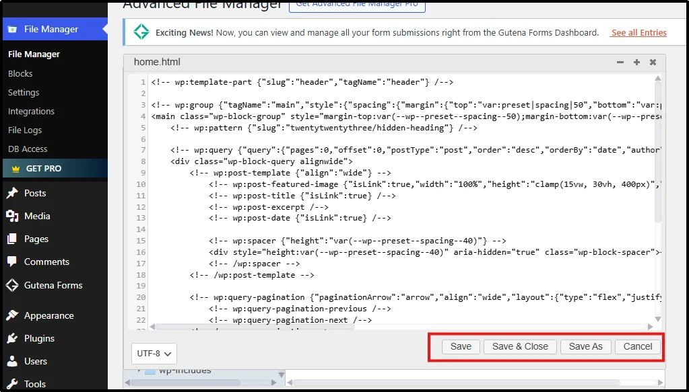Screen dimensions: 689x392
Task: Click the Comments speech bubble icon
Action: [x=12, y=262]
